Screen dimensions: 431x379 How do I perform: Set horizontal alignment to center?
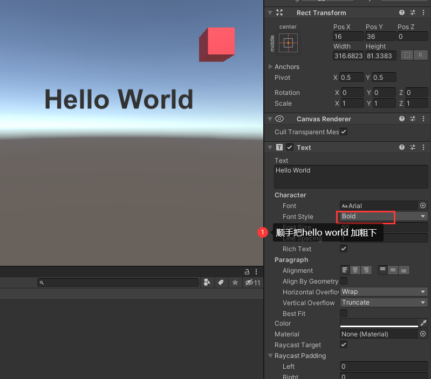point(355,270)
